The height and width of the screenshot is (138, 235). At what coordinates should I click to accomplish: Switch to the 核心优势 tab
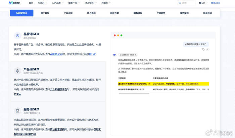[x=91, y=13]
